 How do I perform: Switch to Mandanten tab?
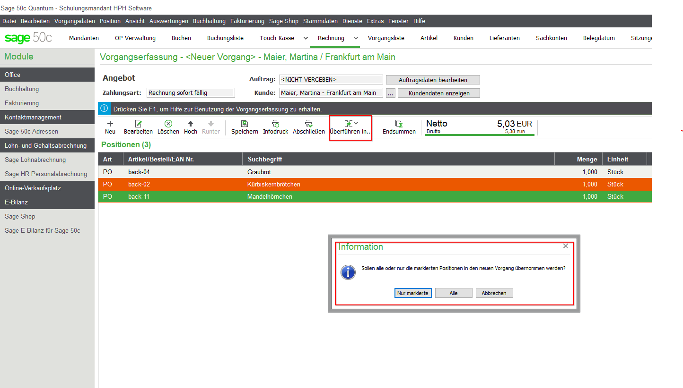tap(84, 38)
